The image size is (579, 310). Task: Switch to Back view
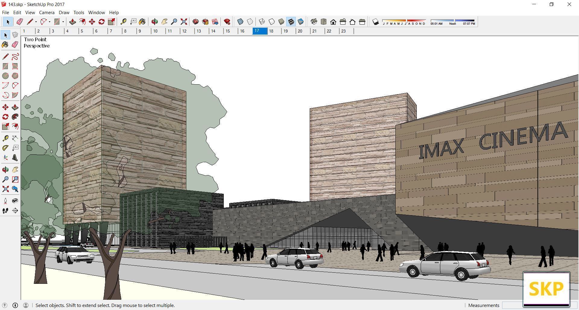353,22
